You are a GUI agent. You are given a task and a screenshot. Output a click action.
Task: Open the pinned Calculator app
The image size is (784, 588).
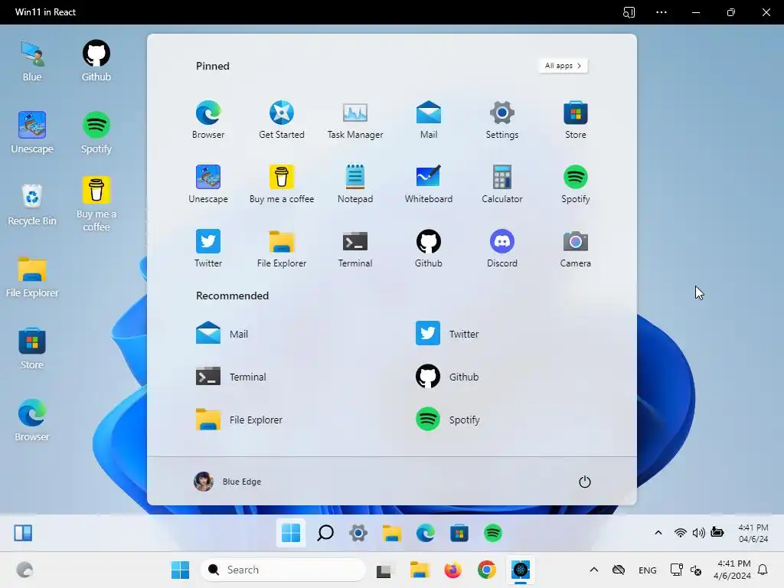click(502, 184)
